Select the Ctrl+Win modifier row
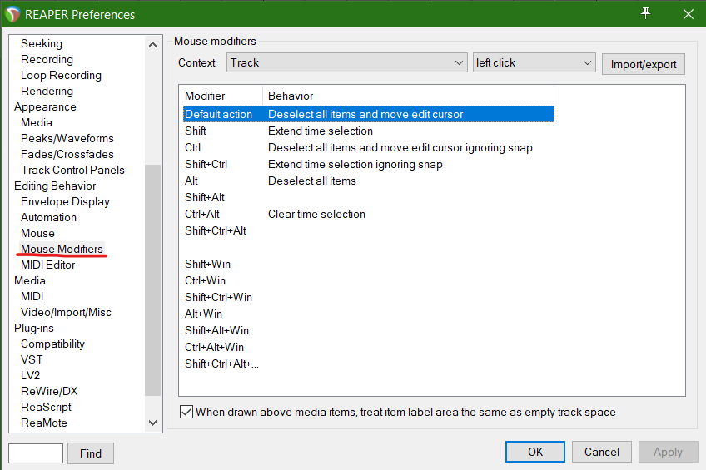The height and width of the screenshot is (470, 706). [368, 280]
